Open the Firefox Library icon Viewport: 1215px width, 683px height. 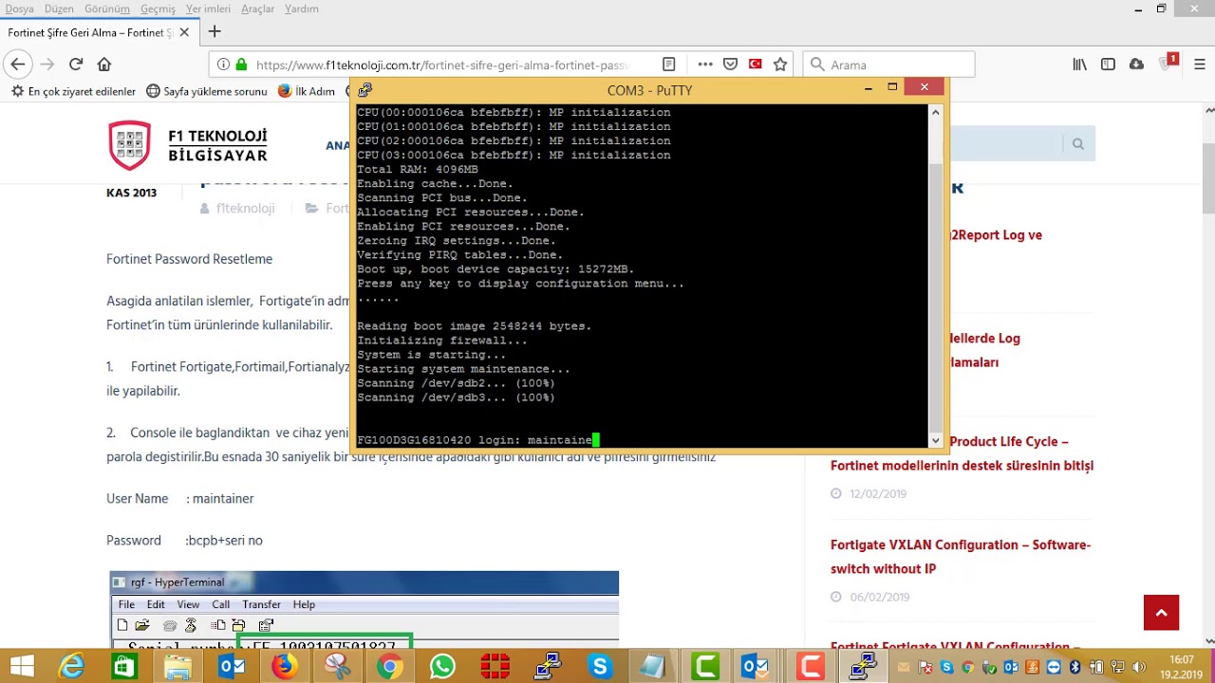point(1079,65)
